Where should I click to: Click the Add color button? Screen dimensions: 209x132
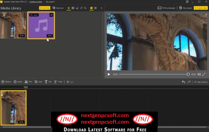58,8
